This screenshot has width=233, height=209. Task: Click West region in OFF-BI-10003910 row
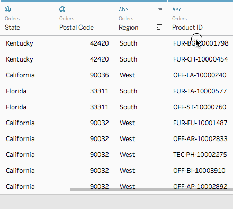click(x=128, y=171)
